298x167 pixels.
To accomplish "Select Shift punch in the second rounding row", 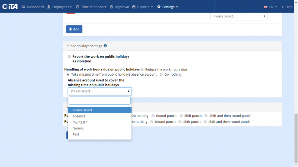I will pos(180,122).
